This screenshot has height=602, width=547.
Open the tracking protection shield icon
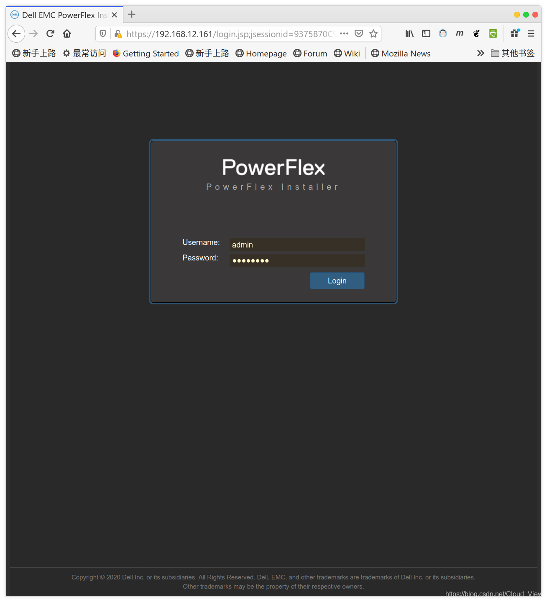[103, 33]
